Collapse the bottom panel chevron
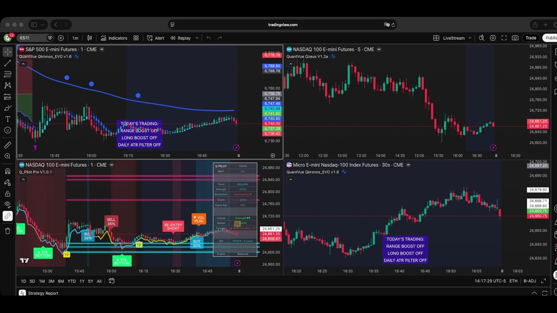 pyautogui.click(x=534, y=293)
